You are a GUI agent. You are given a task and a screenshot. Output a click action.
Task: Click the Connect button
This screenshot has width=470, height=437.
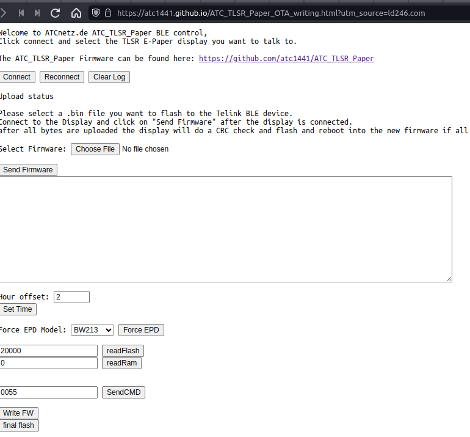point(17,77)
